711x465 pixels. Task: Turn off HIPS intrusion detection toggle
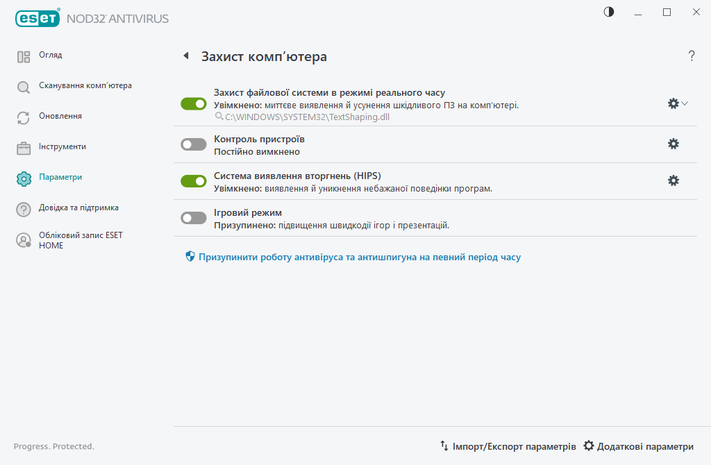tap(194, 181)
